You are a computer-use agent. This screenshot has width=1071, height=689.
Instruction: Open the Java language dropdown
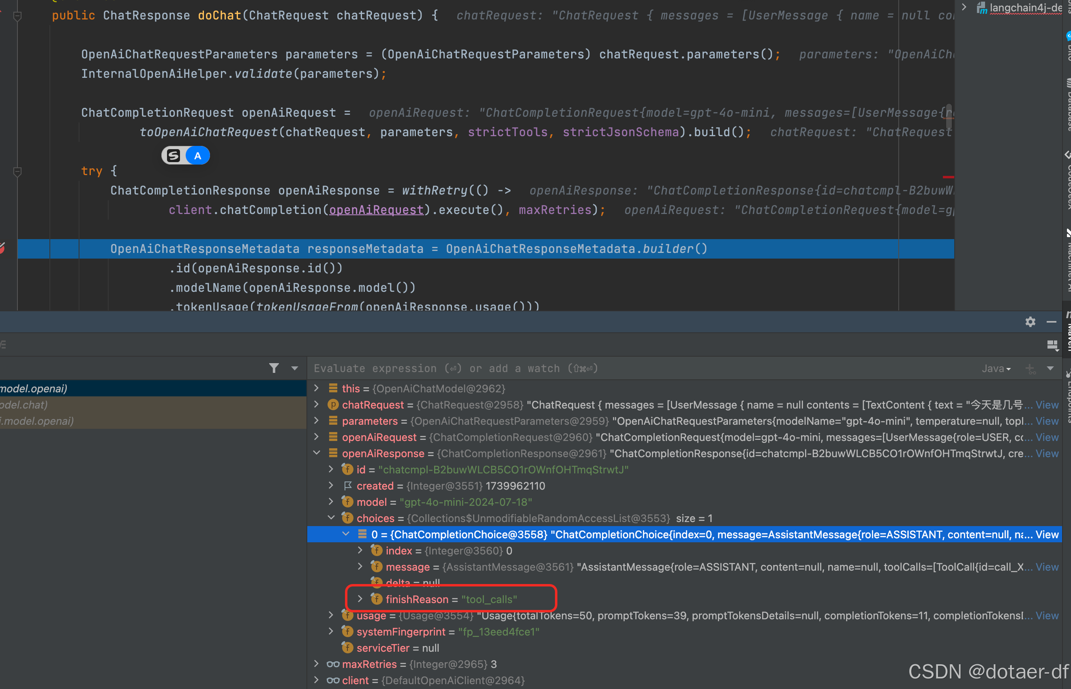(996, 369)
